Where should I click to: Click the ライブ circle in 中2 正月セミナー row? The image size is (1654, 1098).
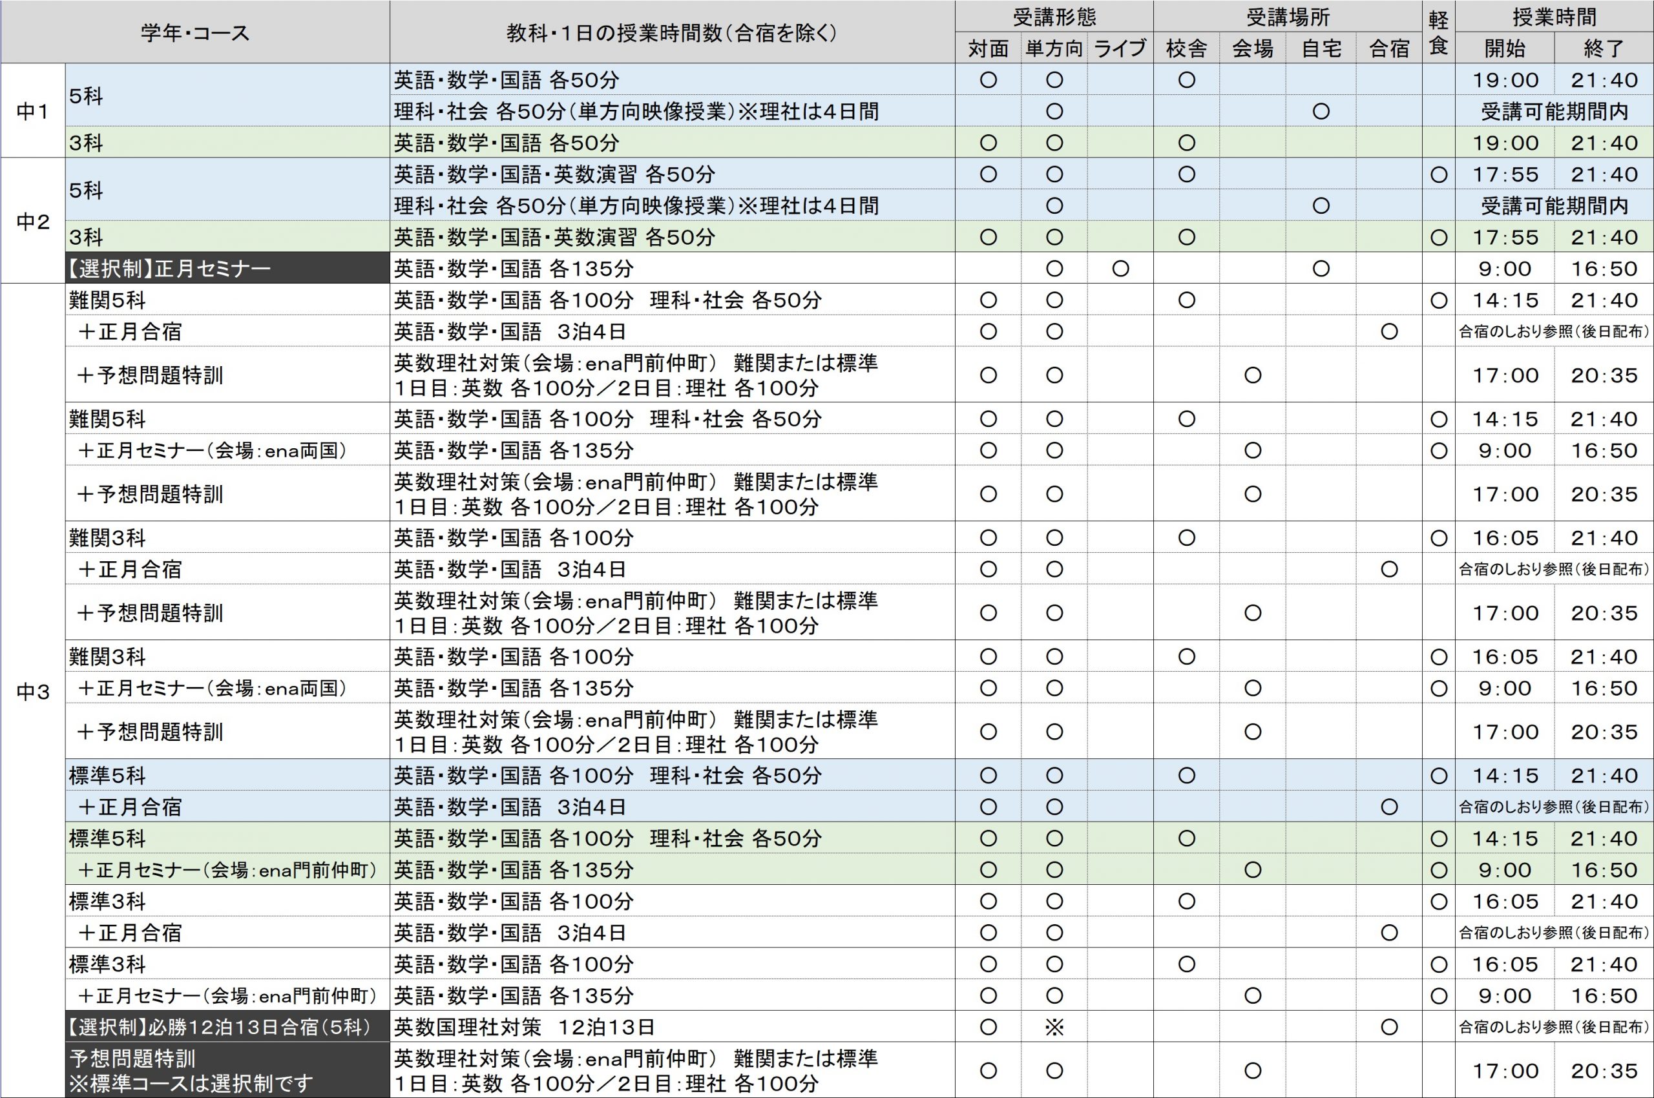pos(1120,269)
